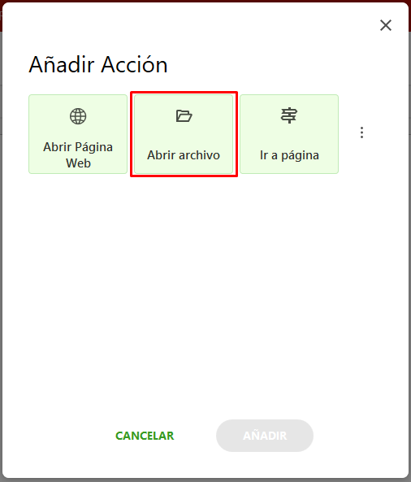Click the grey backdrop strip below the dialog

[x=205, y=480]
